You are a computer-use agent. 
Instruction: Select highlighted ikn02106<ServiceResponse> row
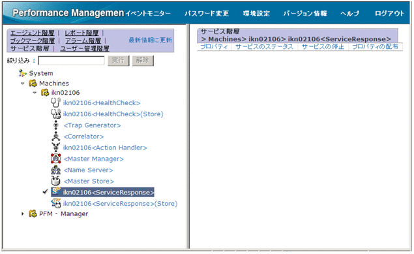103,192
